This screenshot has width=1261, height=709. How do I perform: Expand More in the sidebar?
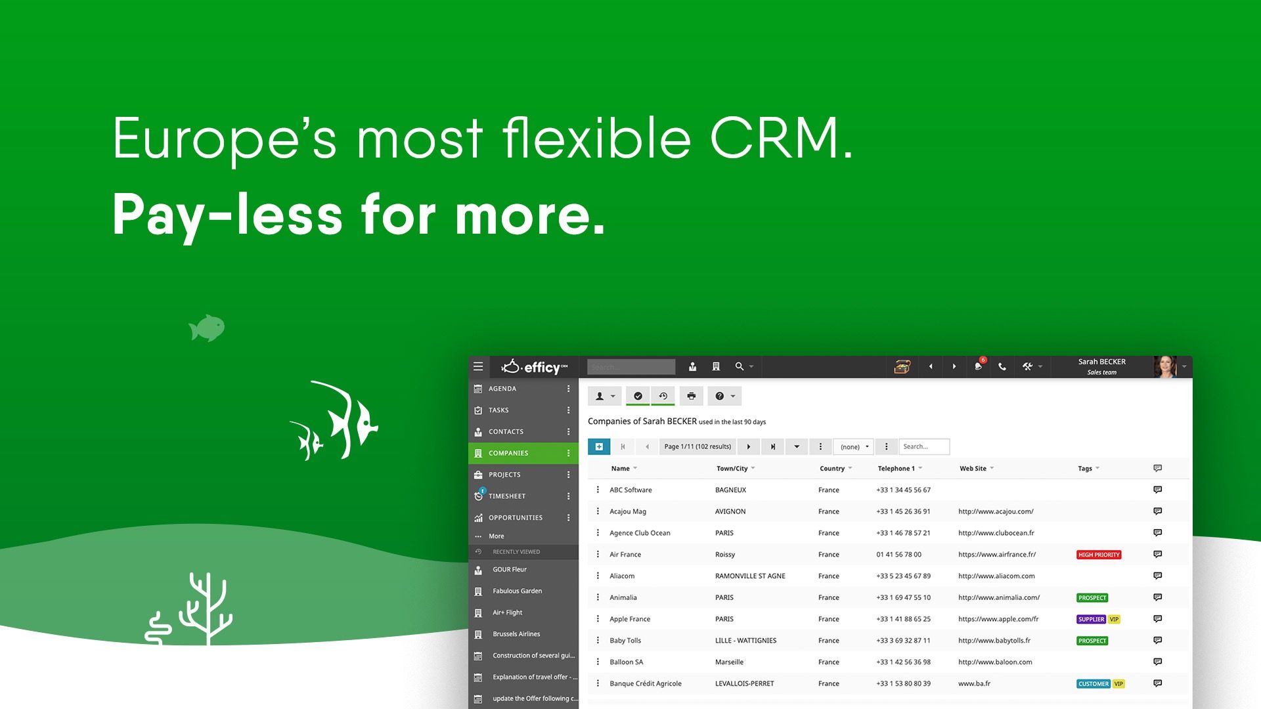tap(496, 536)
